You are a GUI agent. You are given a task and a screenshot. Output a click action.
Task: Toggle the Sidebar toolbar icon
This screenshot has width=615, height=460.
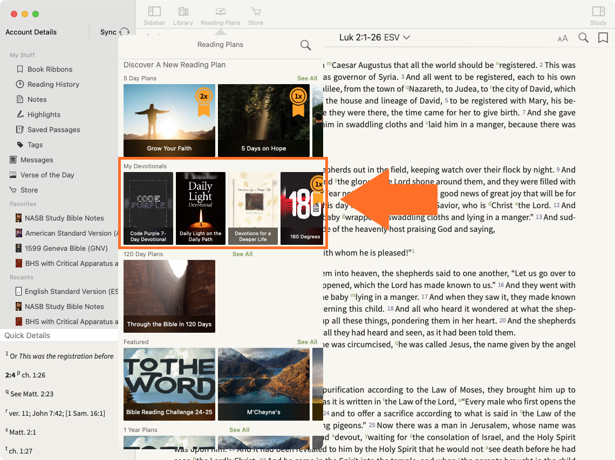click(154, 16)
